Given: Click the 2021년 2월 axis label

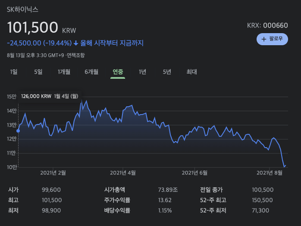Looking at the screenshot, I should (53, 173).
